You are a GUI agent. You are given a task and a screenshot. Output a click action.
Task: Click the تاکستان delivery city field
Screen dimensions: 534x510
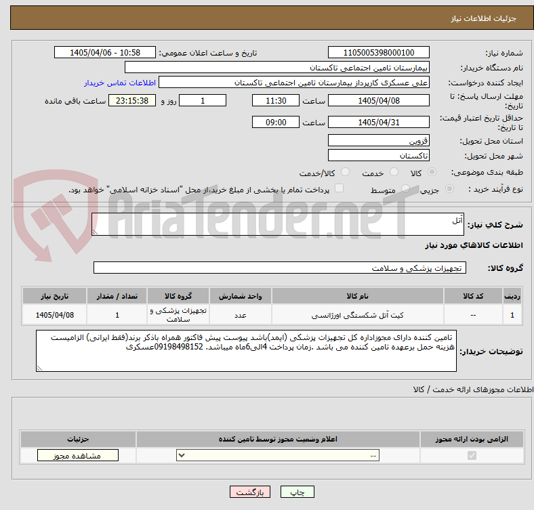(378, 155)
